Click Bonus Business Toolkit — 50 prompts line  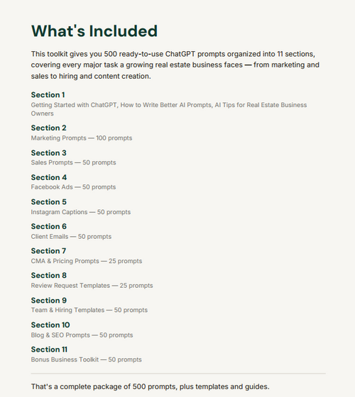click(87, 359)
